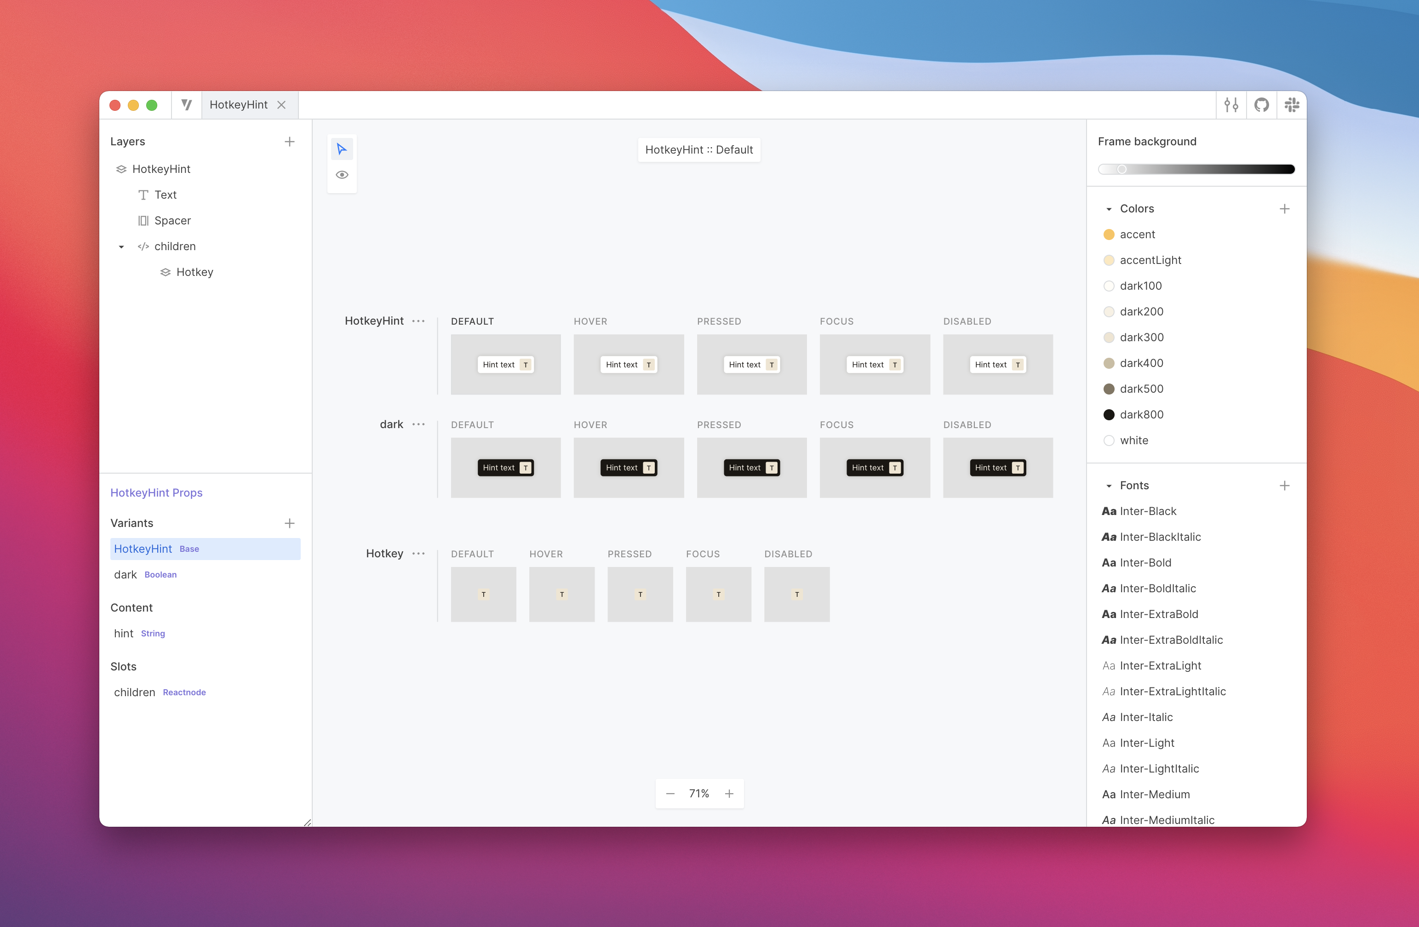Select the dark Boolean variant
Viewport: 1419px width, 927px height.
(x=205, y=575)
